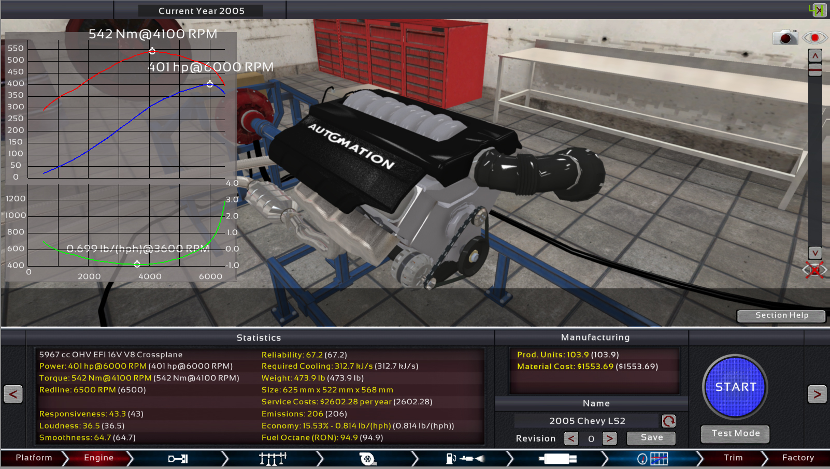The width and height of the screenshot is (830, 469).
Task: Close the designer with the X button
Action: pos(819,10)
